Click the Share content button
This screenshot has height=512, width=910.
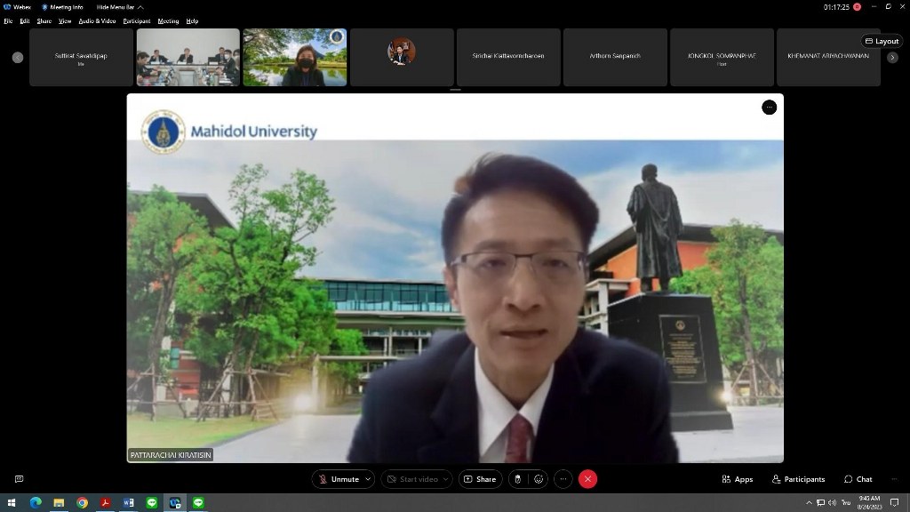(x=478, y=479)
